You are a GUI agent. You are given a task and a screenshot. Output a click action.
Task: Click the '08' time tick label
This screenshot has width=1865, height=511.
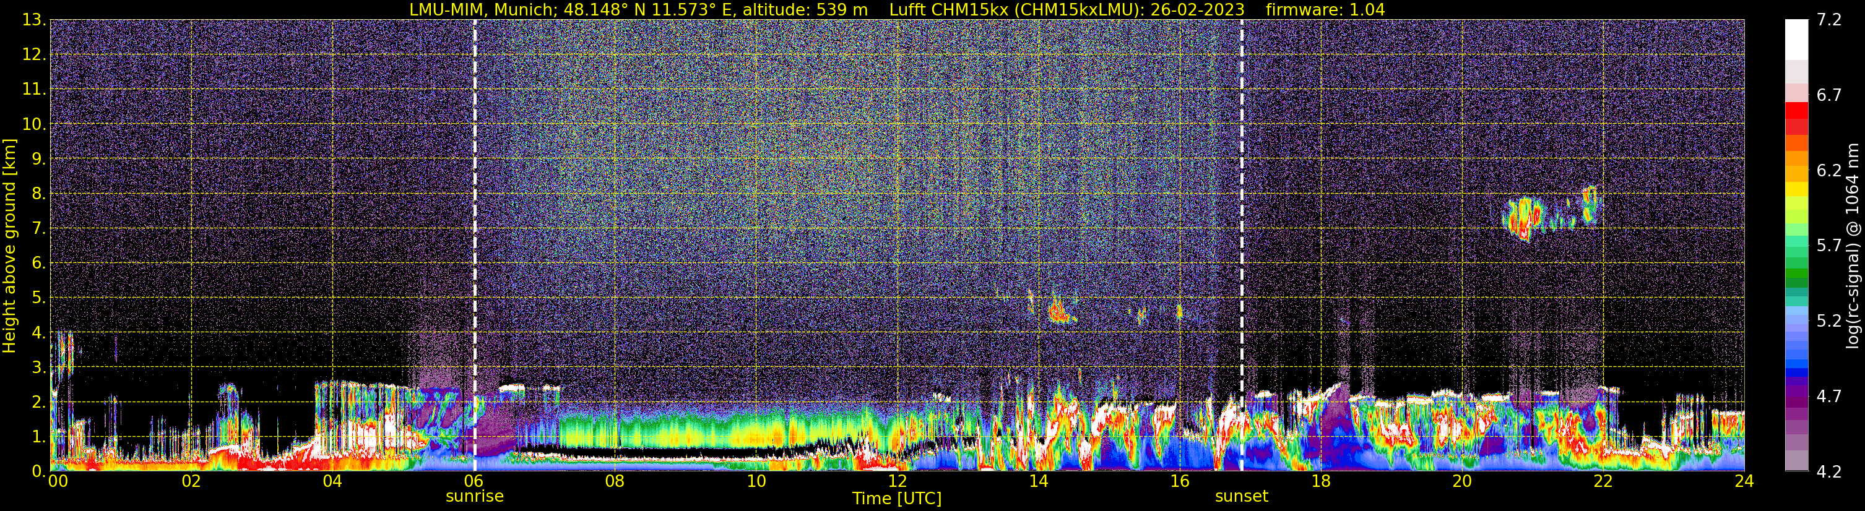[x=615, y=481]
